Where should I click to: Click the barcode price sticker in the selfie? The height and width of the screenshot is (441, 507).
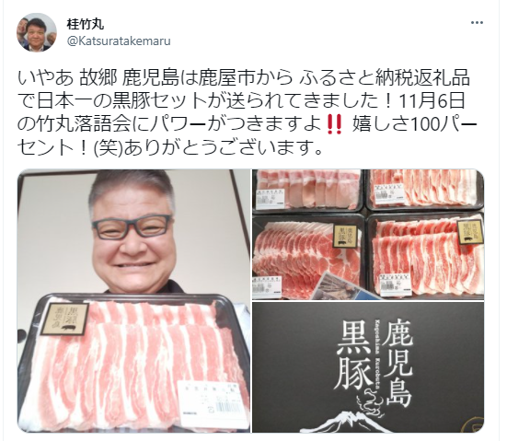[x=212, y=403]
